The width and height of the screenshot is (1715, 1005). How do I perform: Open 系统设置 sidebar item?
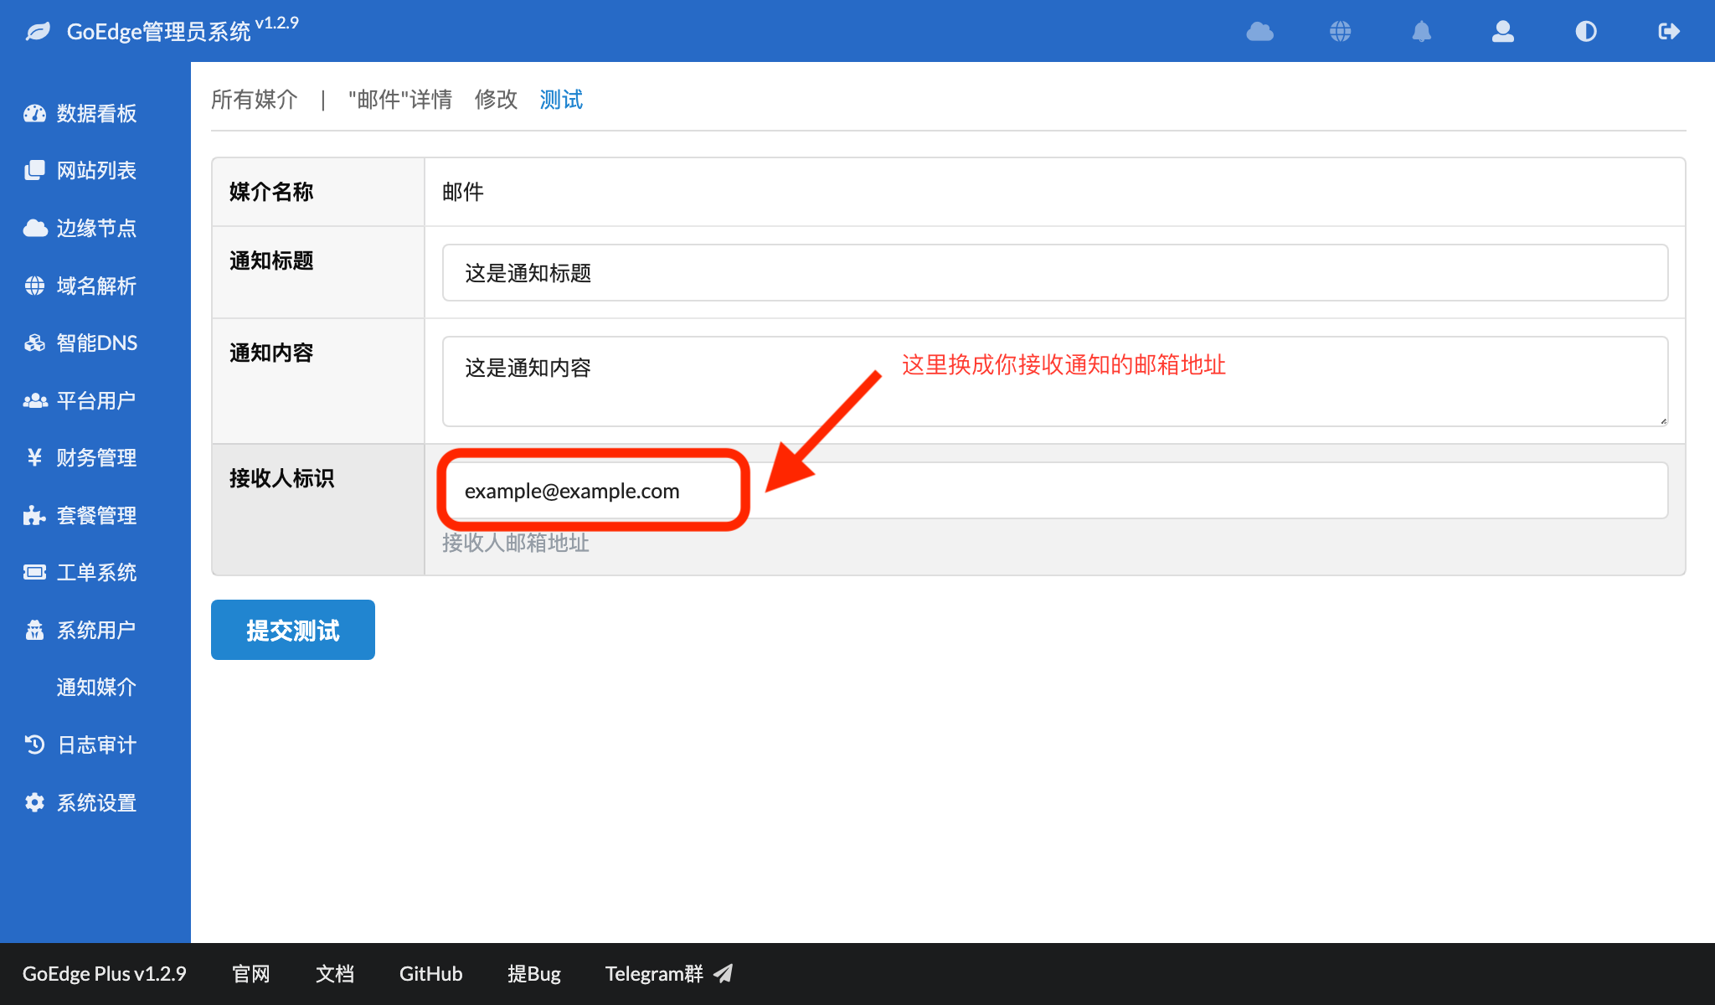tap(95, 802)
